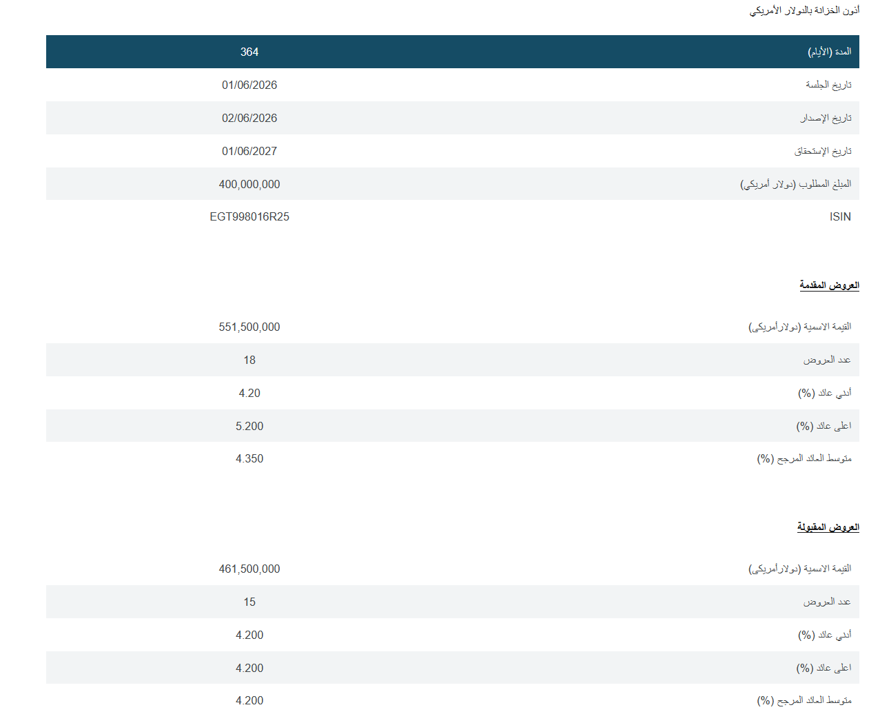Select the تاريخ الإصدار label

click(826, 118)
